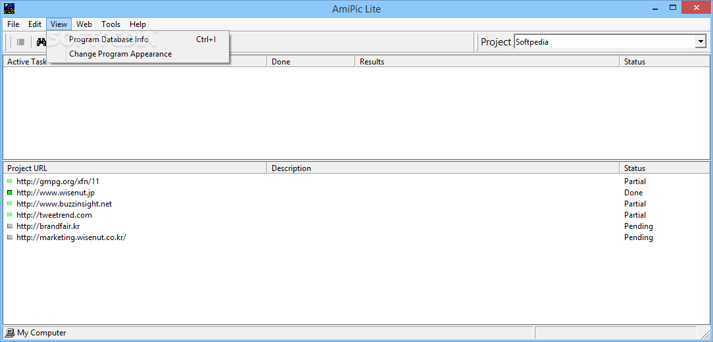Open the Tools menu
This screenshot has height=342, width=713.
(111, 24)
